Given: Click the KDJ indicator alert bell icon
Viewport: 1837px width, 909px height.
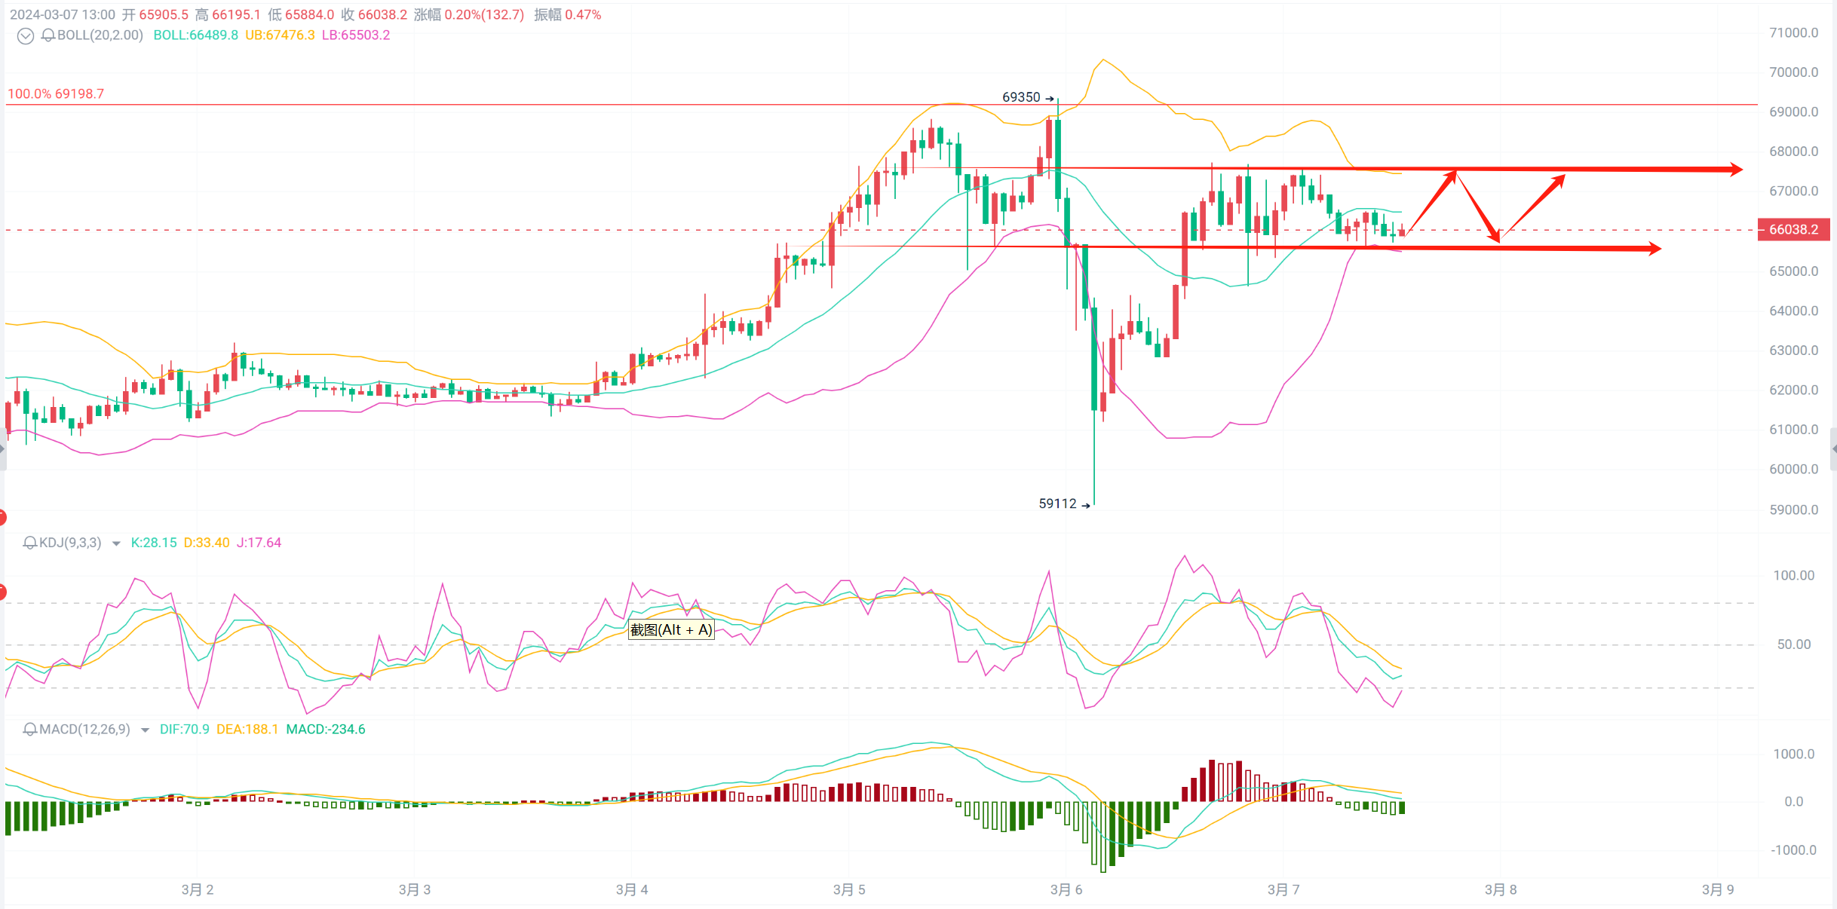Looking at the screenshot, I should pyautogui.click(x=30, y=543).
